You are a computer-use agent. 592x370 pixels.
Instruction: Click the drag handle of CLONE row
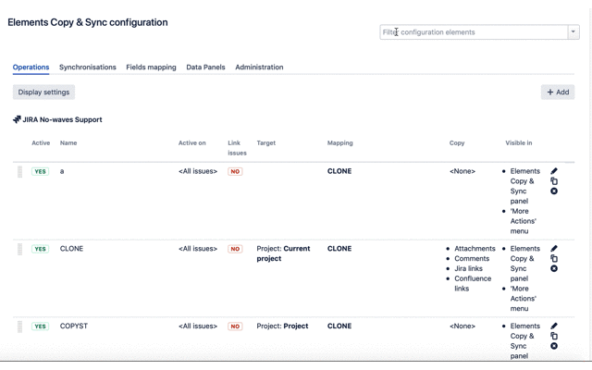[x=19, y=249]
